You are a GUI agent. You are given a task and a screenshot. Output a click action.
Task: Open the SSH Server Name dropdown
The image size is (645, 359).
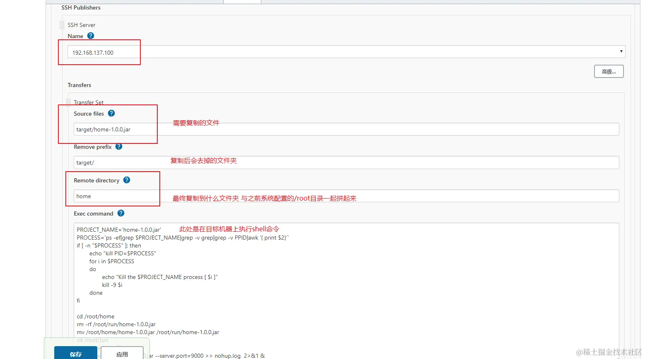(346, 52)
